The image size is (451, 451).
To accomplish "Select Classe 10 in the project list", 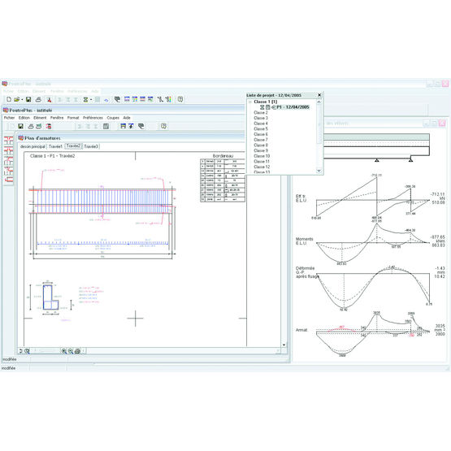I will [262, 156].
